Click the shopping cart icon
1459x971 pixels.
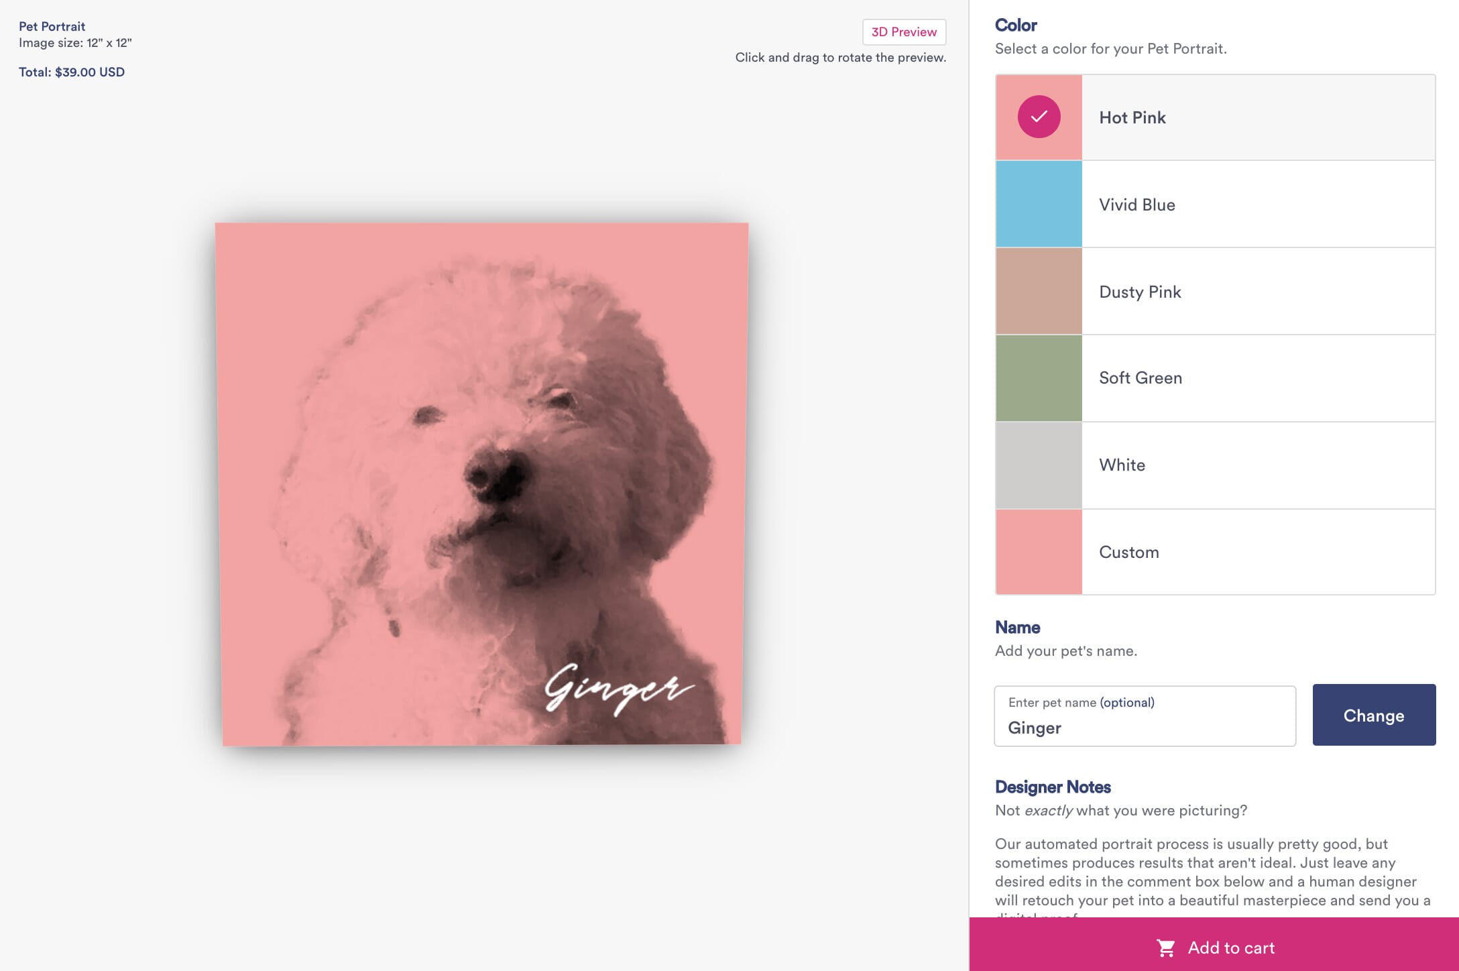tap(1165, 948)
